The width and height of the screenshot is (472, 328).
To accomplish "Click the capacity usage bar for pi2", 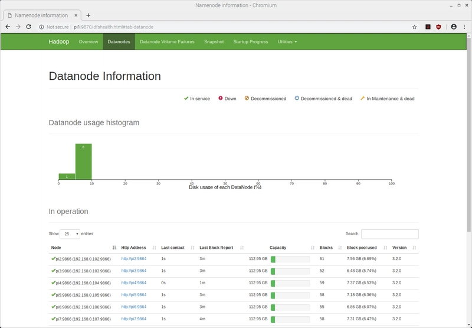I will tap(290, 259).
